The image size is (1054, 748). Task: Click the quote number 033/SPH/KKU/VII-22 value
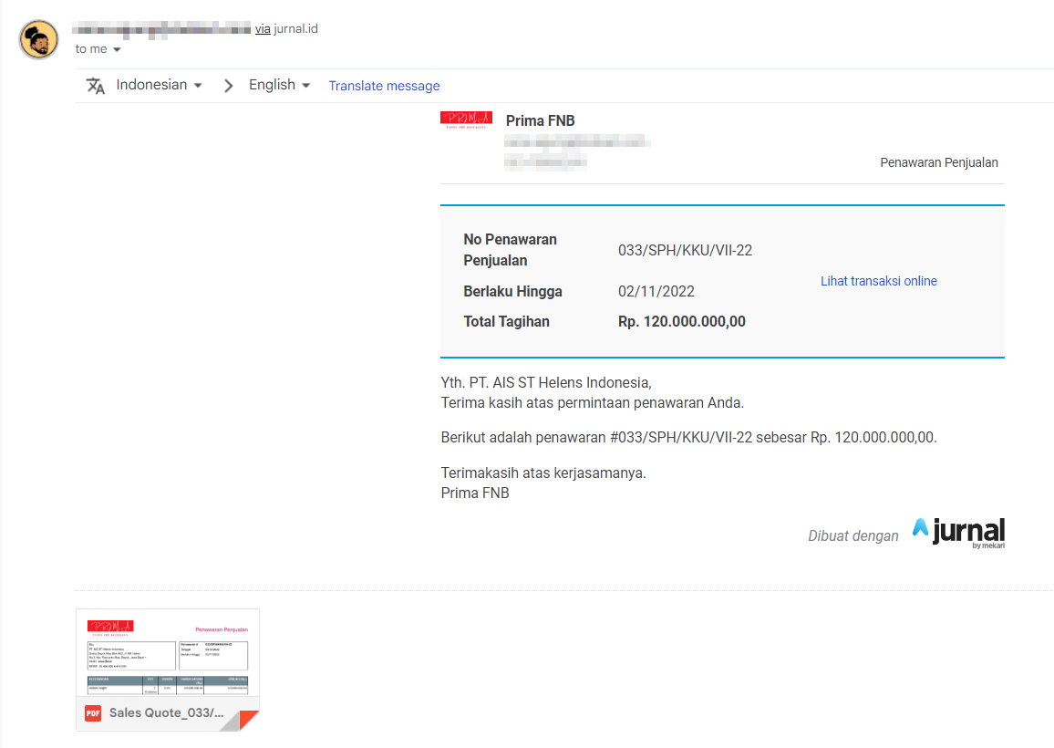[x=685, y=250]
